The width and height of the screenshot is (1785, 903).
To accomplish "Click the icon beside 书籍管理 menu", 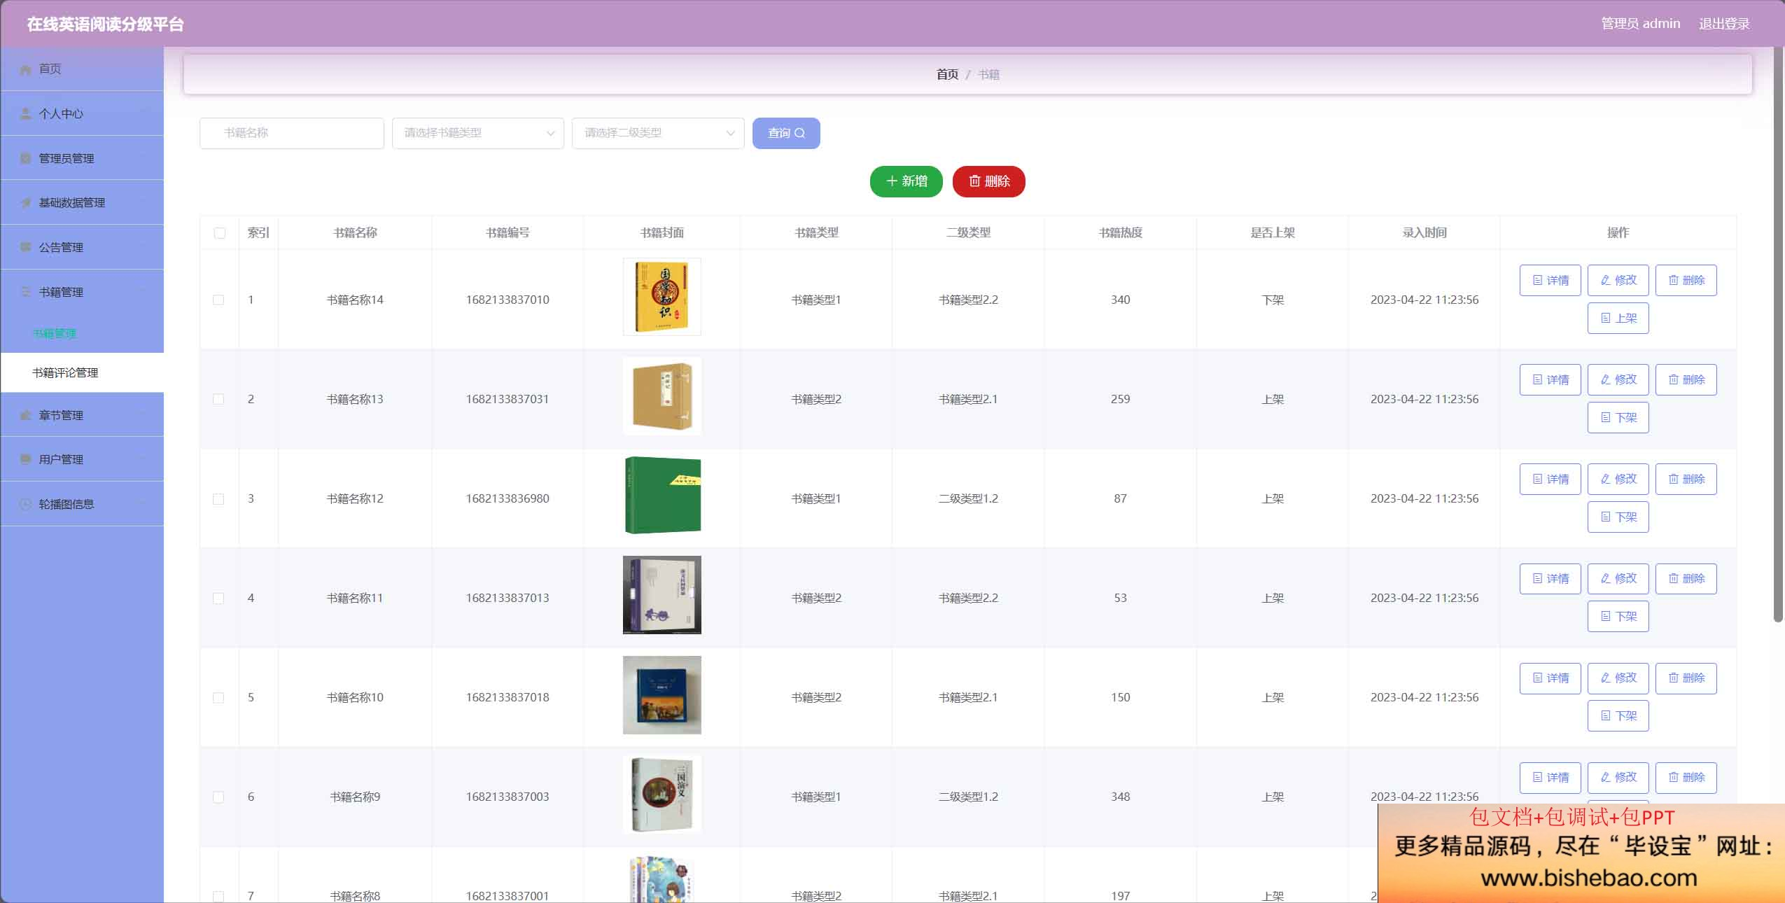I will pos(26,292).
